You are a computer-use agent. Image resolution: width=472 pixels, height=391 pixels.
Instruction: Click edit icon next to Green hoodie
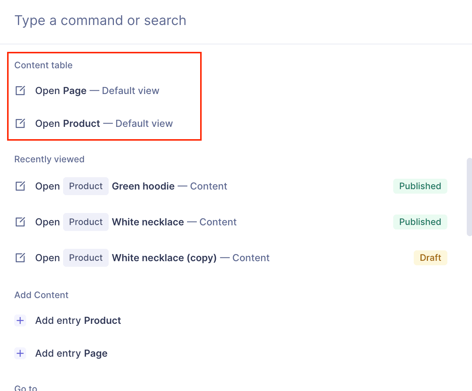(20, 186)
